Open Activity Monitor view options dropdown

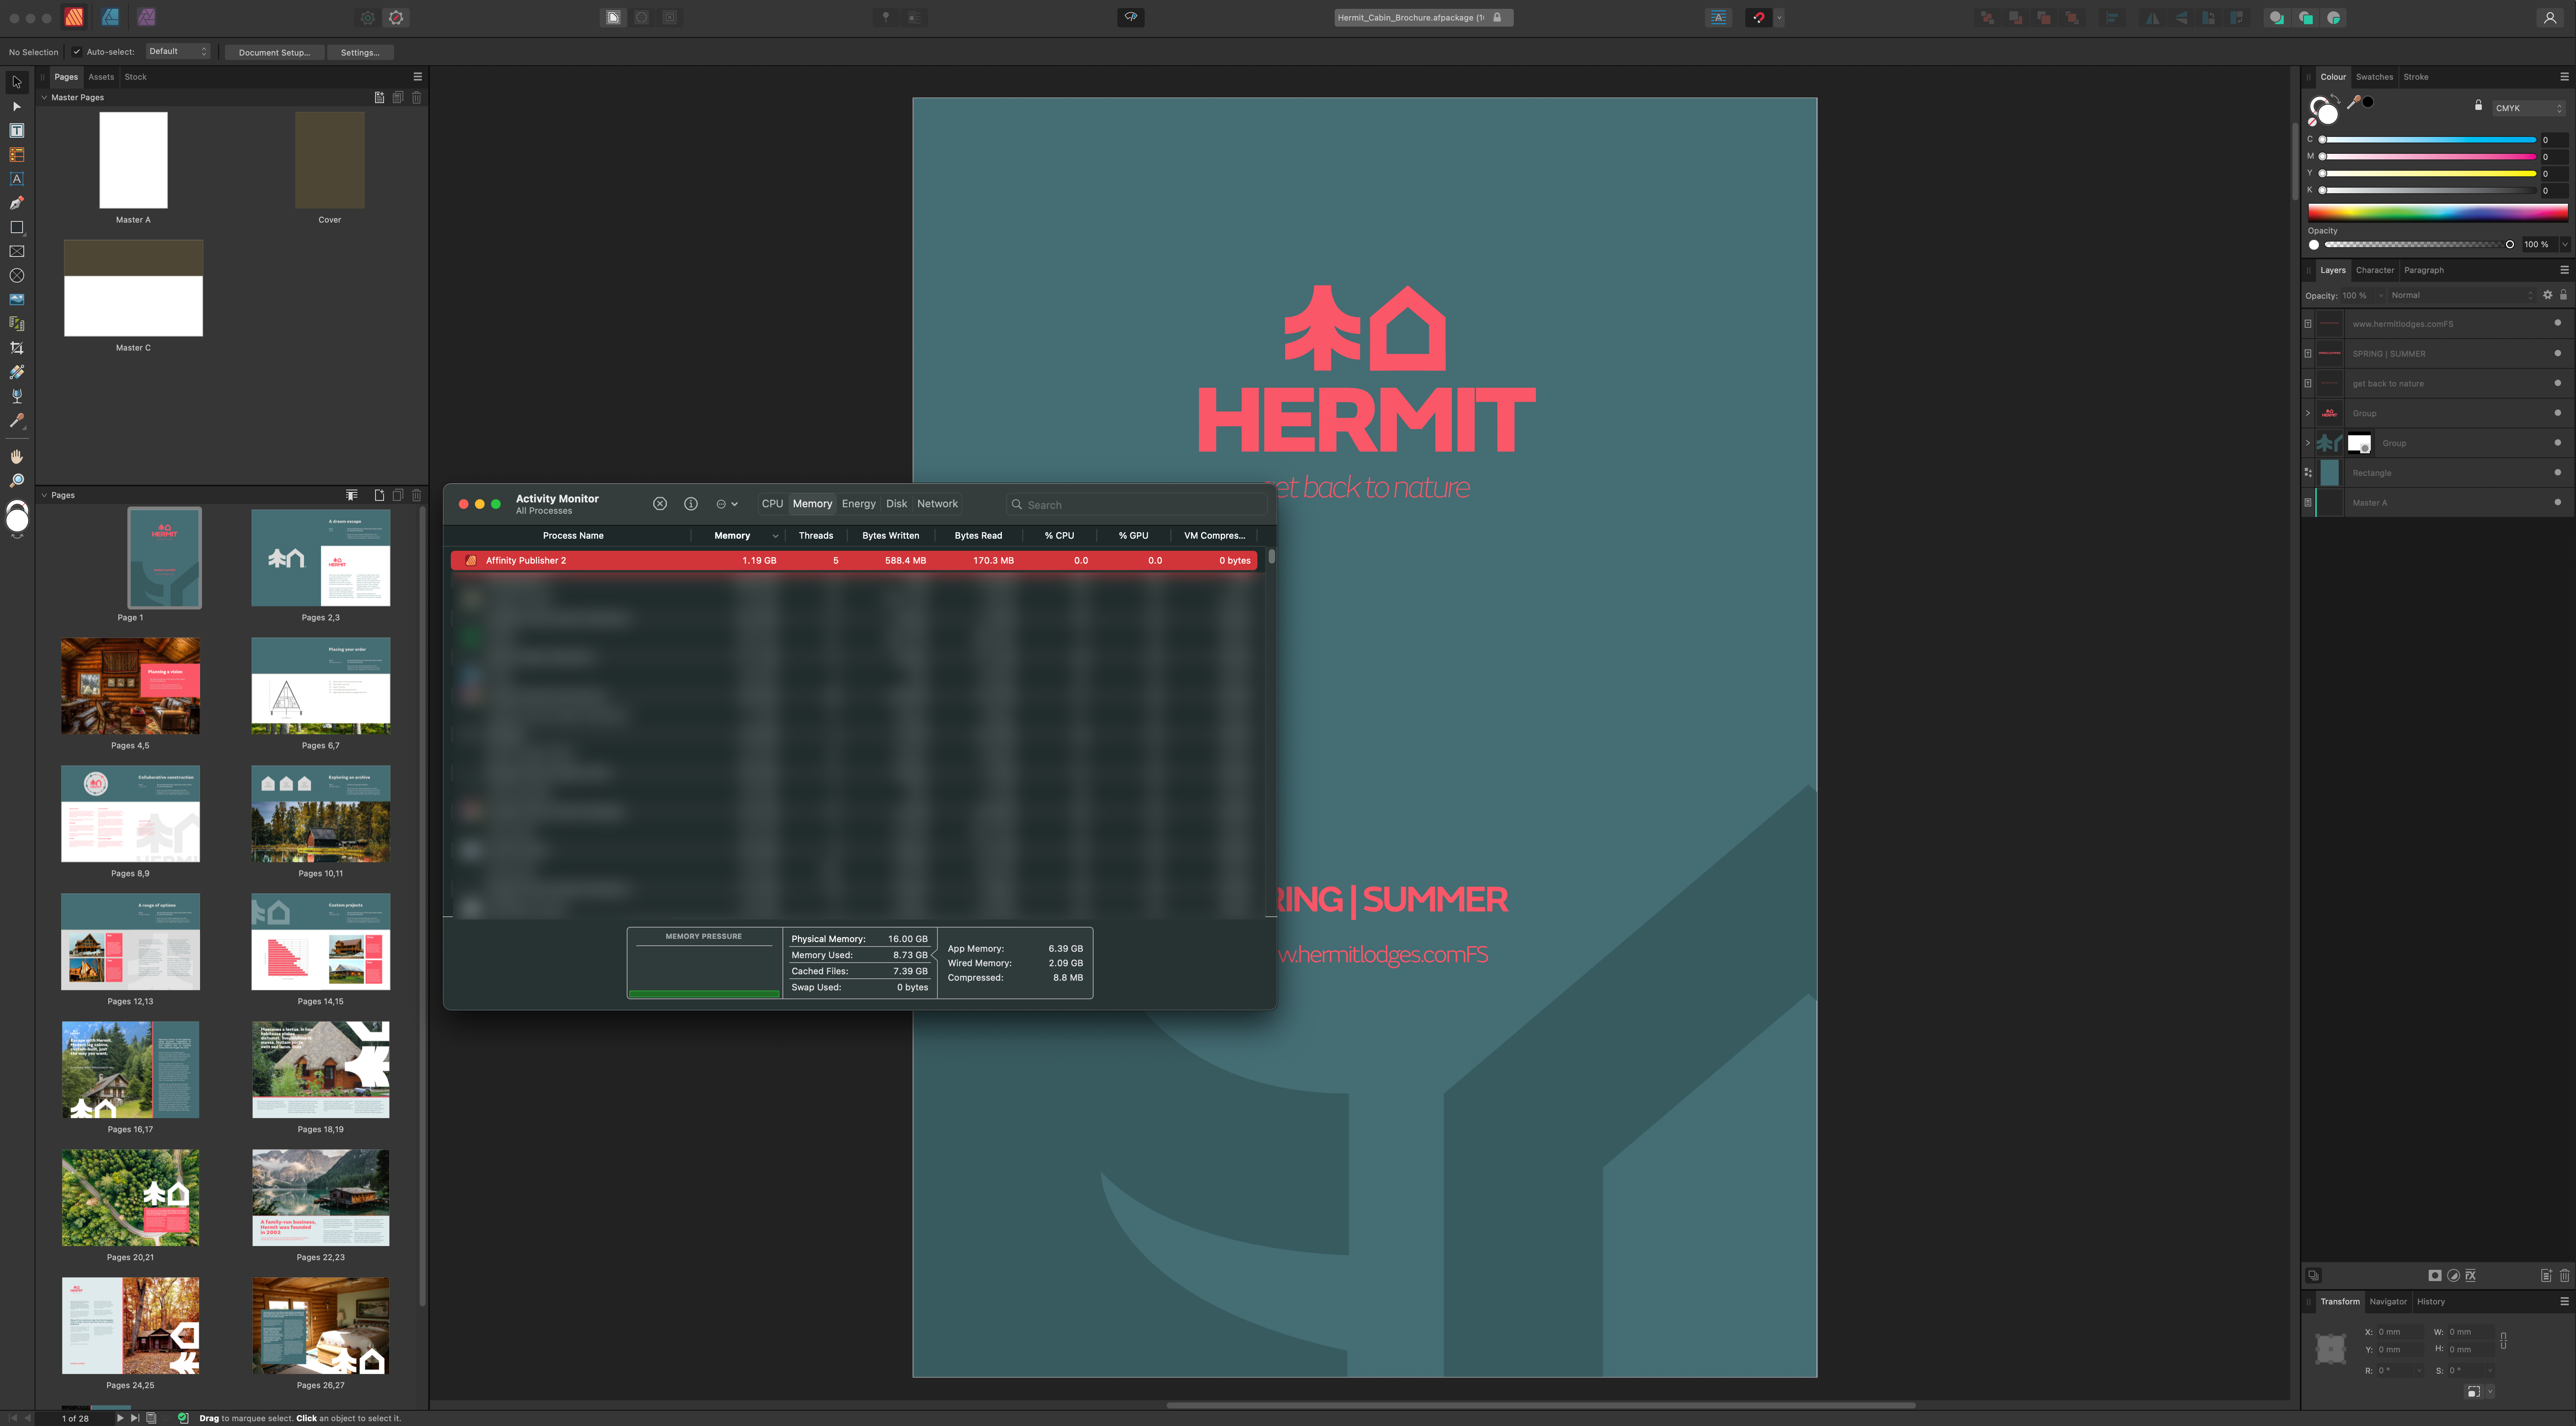[x=726, y=504]
